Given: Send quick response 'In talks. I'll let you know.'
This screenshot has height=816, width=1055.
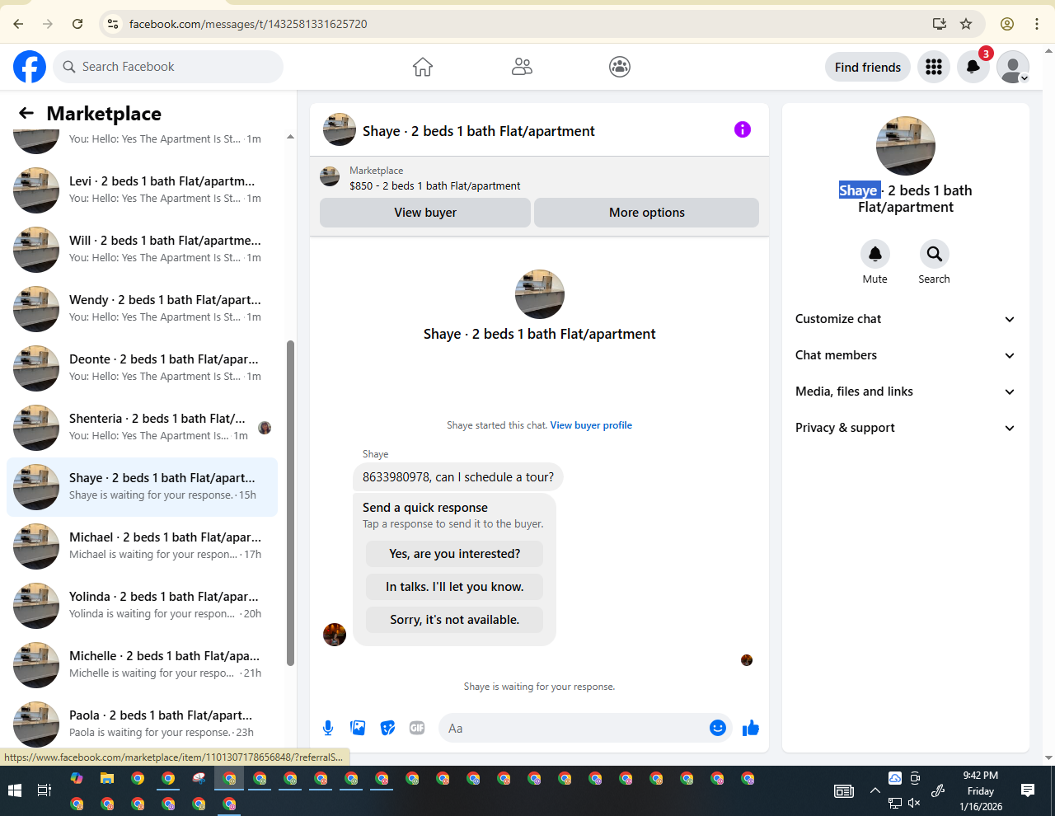Looking at the screenshot, I should pyautogui.click(x=455, y=587).
